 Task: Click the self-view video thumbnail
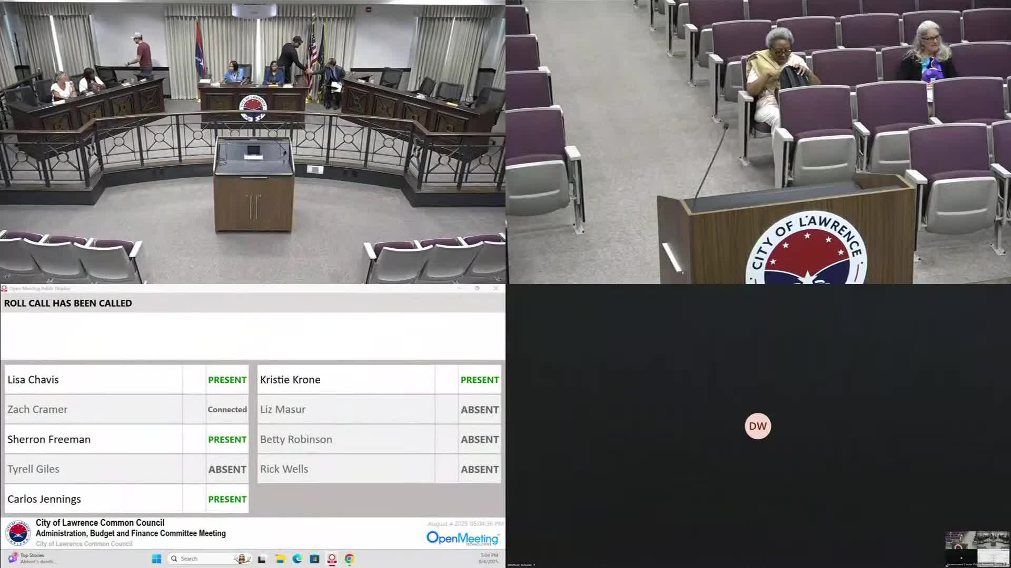pos(977,547)
